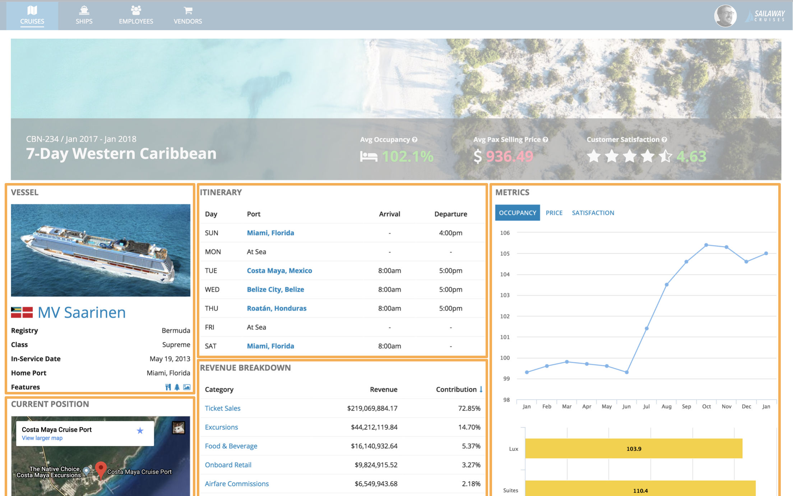The height and width of the screenshot is (496, 793).
Task: Click the 72.85% contribution cell
Action: [x=469, y=408]
